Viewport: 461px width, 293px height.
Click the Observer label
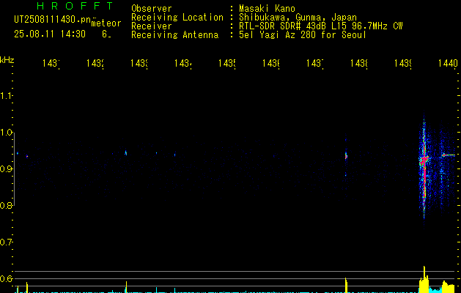click(x=152, y=9)
